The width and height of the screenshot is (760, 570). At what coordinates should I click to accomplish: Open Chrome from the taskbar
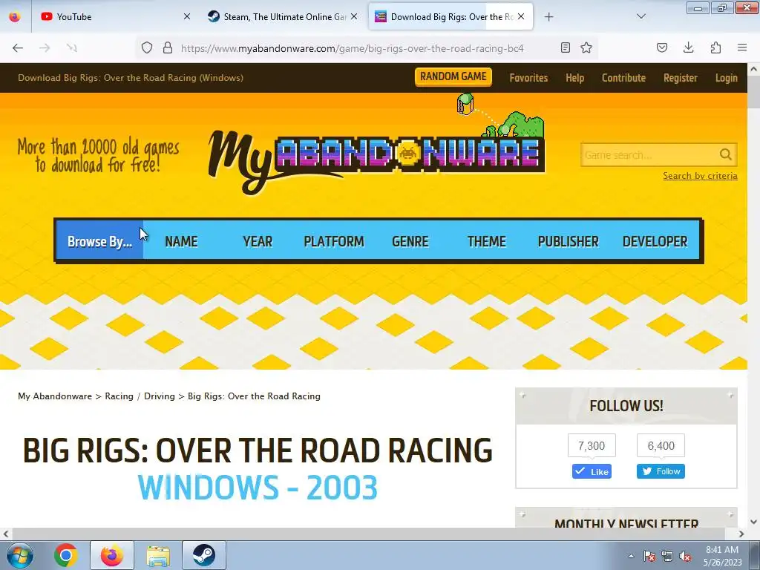click(x=65, y=555)
